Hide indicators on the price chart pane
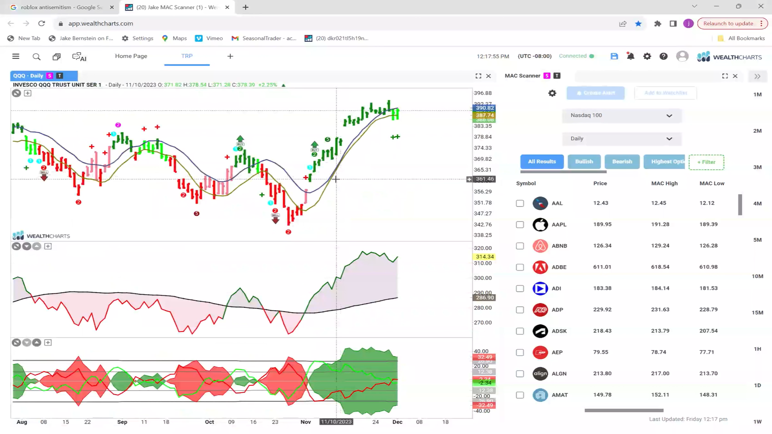Screen dimensions: 772x434 point(16,93)
